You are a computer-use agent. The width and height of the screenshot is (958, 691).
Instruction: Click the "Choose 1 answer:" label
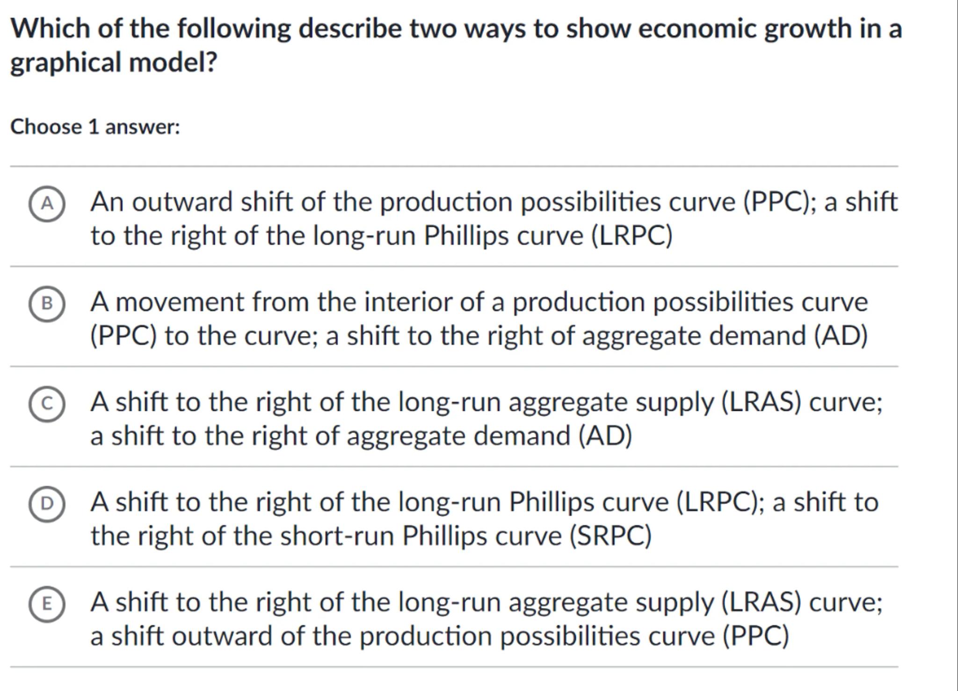coord(95,127)
